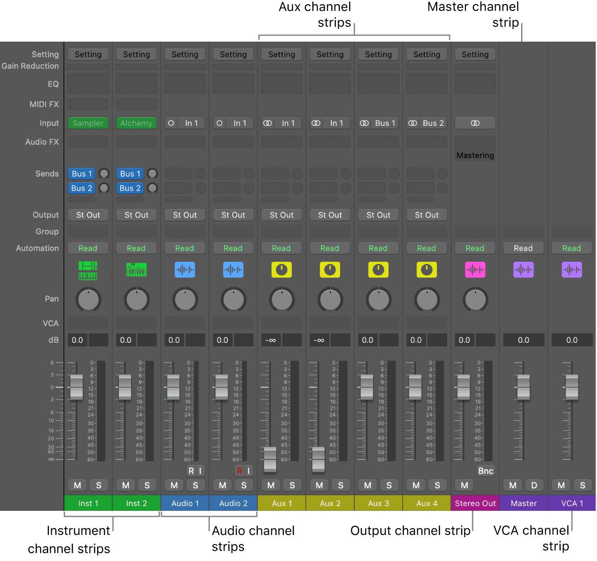Solo the Audio 2 channel
This screenshot has width=597, height=561.
[244, 485]
